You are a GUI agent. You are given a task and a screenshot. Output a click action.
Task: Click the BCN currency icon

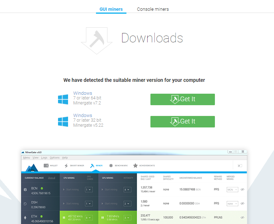[x=25, y=190]
